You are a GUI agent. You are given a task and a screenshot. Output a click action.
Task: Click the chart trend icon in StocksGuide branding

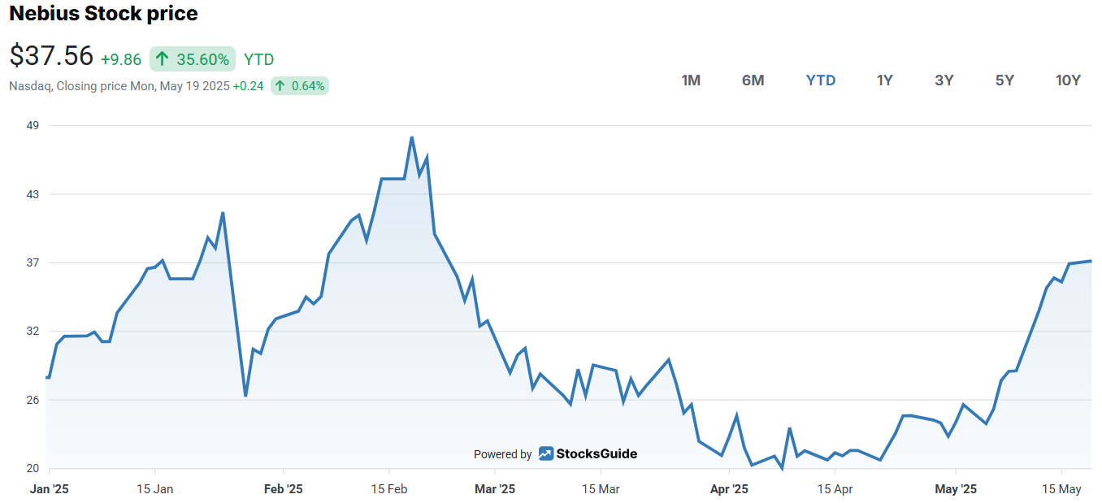pyautogui.click(x=547, y=454)
